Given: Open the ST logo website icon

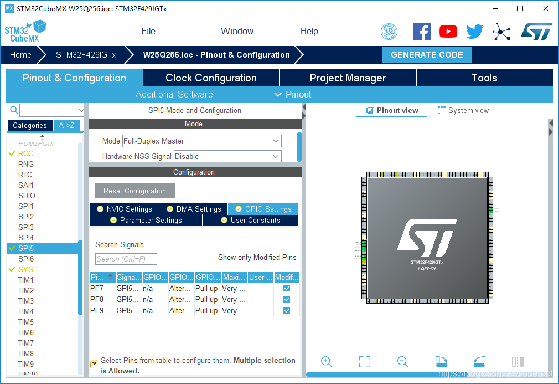Looking at the screenshot, I should (536, 32).
